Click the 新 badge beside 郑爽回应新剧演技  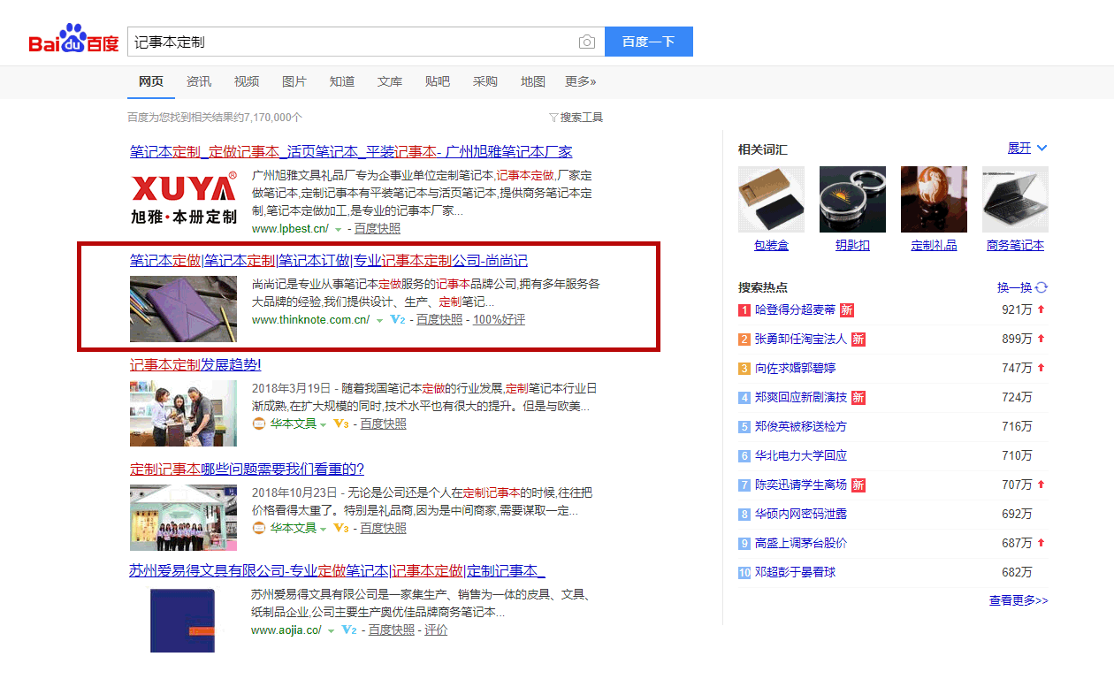(858, 398)
